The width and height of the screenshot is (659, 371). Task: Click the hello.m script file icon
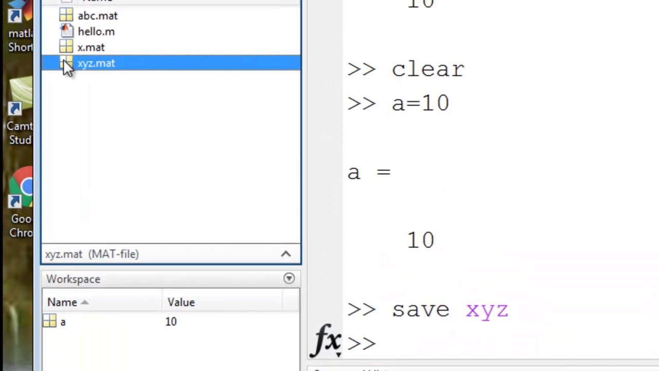66,31
